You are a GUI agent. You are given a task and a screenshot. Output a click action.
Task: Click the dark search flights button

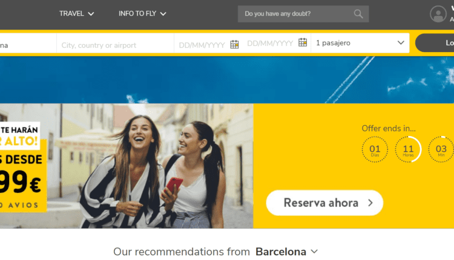[435, 43]
